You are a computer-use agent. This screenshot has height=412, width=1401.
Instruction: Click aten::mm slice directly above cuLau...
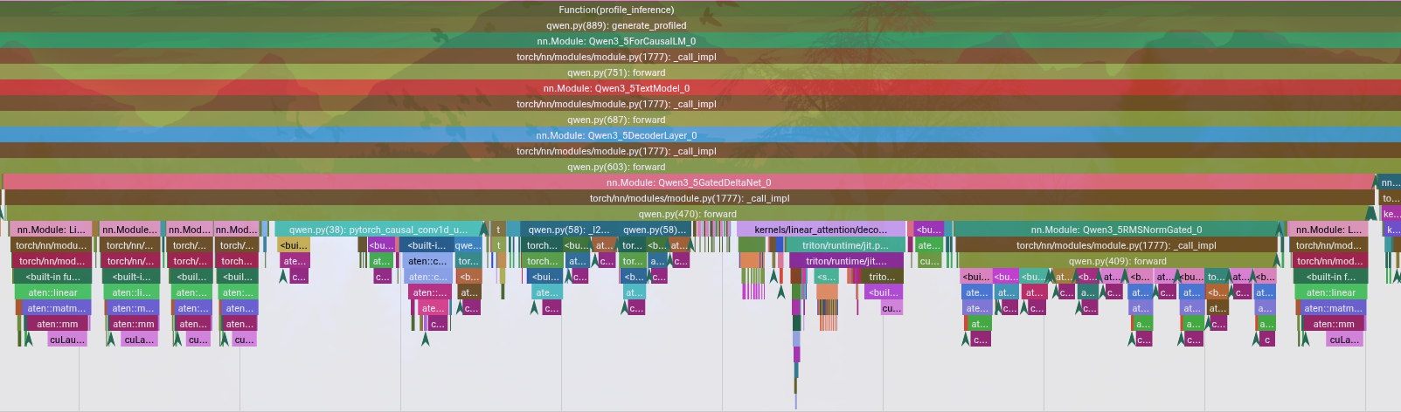[57, 324]
